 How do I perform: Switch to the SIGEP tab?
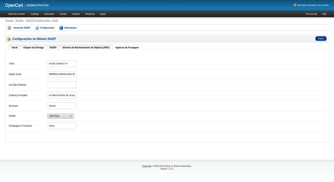(53, 47)
